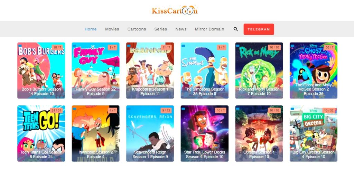Click the 10 / 10 badge on Rick and Morty
This screenshot has width=354, height=170.
coord(275,48)
